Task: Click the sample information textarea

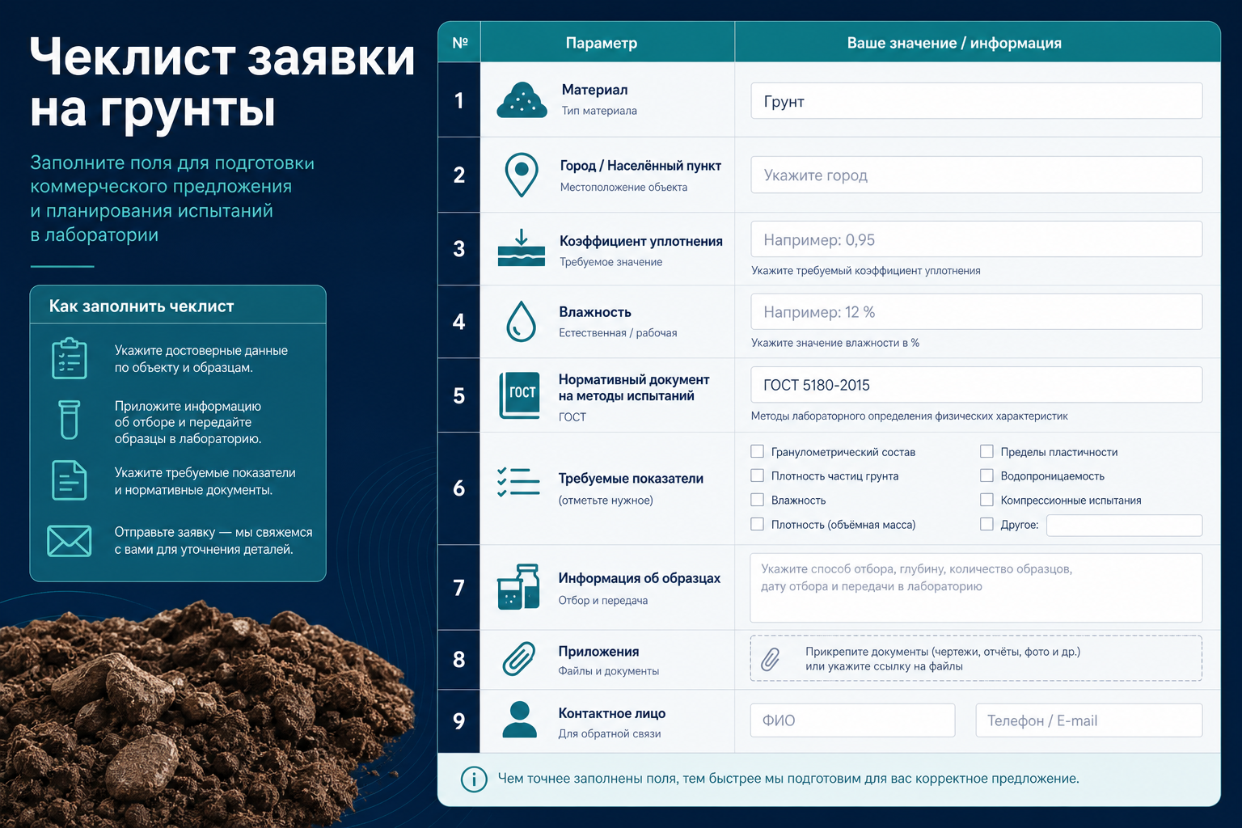Action: [976, 588]
